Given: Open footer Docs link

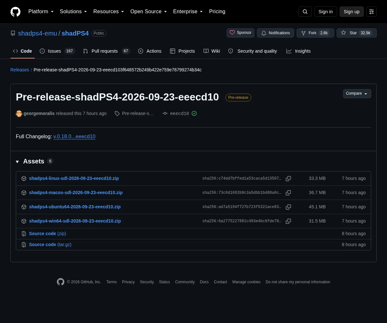Looking at the screenshot, I should 204,282.
